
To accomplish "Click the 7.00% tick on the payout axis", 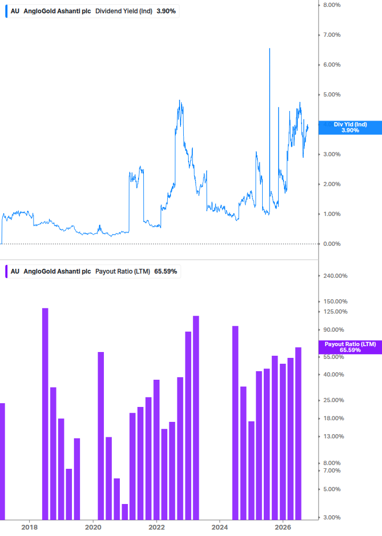I will (x=332, y=471).
